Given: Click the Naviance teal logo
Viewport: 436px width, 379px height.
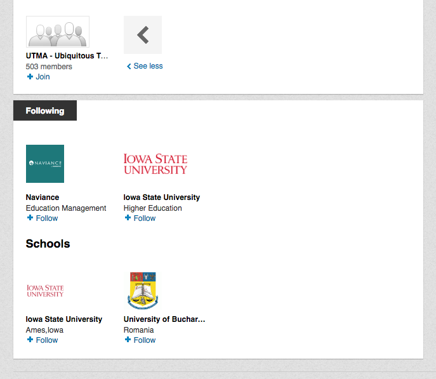Looking at the screenshot, I should point(45,164).
